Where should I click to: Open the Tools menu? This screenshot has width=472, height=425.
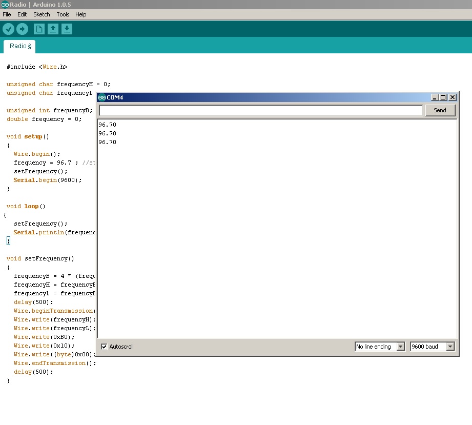63,14
